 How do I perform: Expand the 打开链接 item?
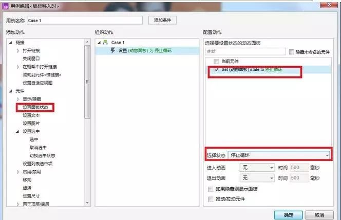click(18, 51)
